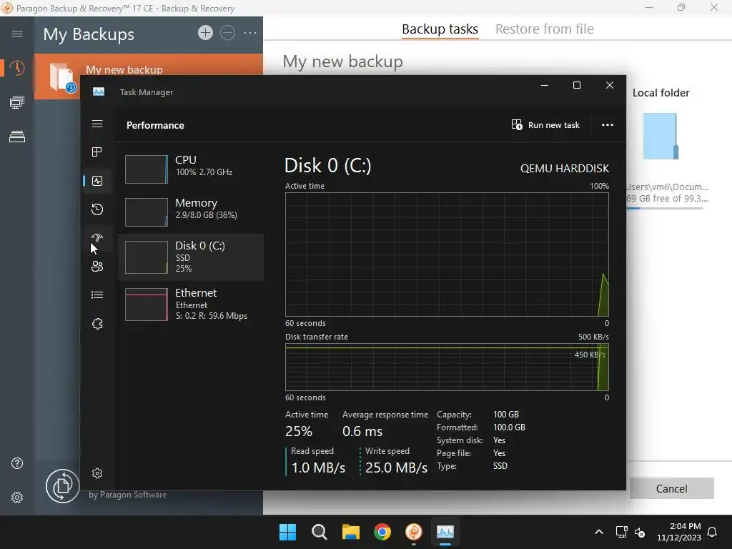Minimize the Task Manager window
The height and width of the screenshot is (549, 732).
(x=544, y=85)
